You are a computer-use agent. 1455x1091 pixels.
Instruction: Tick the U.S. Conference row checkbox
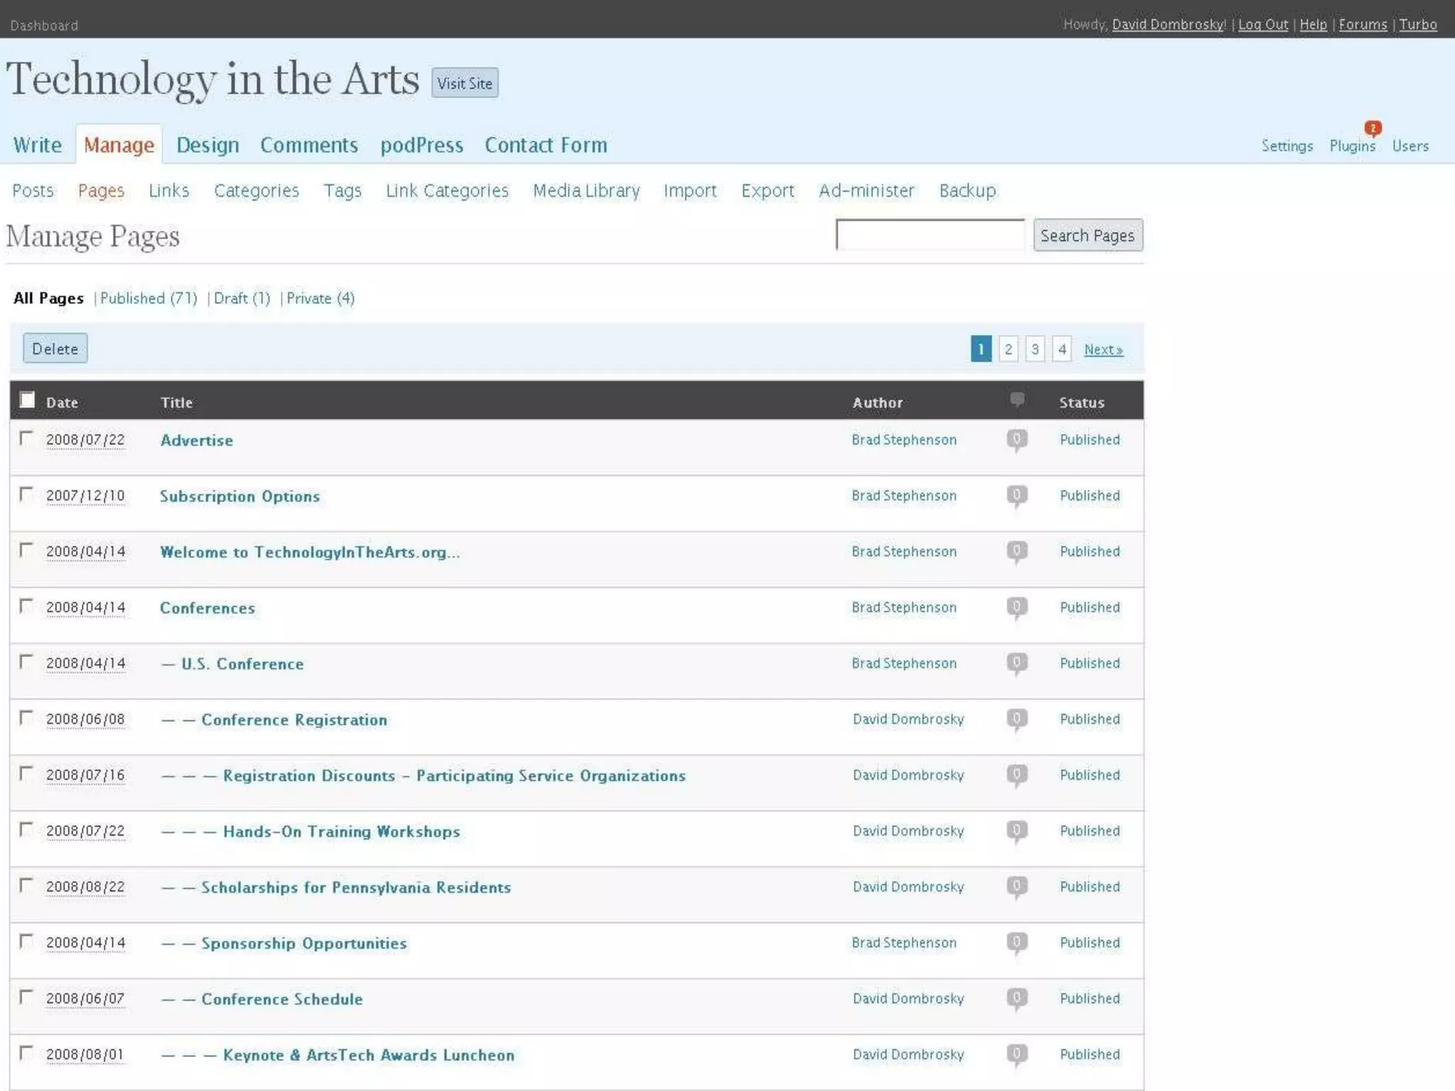[x=26, y=662]
